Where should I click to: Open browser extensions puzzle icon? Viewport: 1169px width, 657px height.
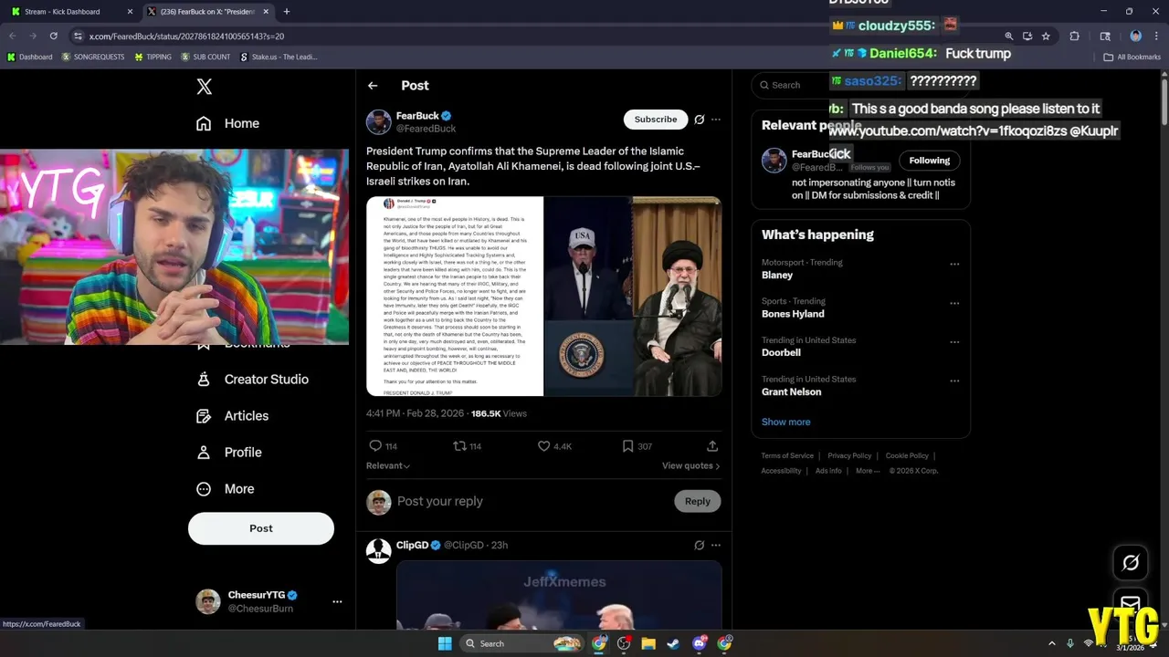[x=1074, y=36]
